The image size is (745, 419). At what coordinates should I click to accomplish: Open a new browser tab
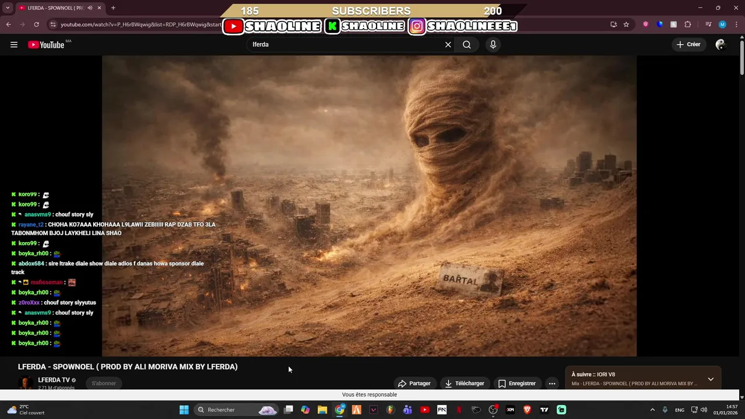113,8
